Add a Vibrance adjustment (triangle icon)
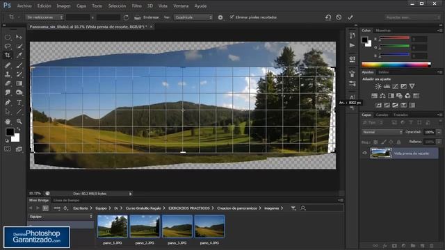The image size is (445, 250). click(x=412, y=86)
